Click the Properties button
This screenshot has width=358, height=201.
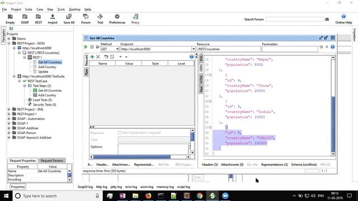point(18,186)
